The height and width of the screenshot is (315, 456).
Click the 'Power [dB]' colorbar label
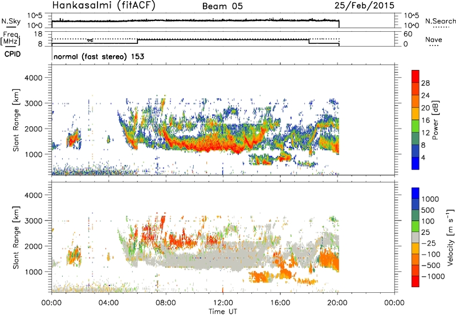point(435,120)
